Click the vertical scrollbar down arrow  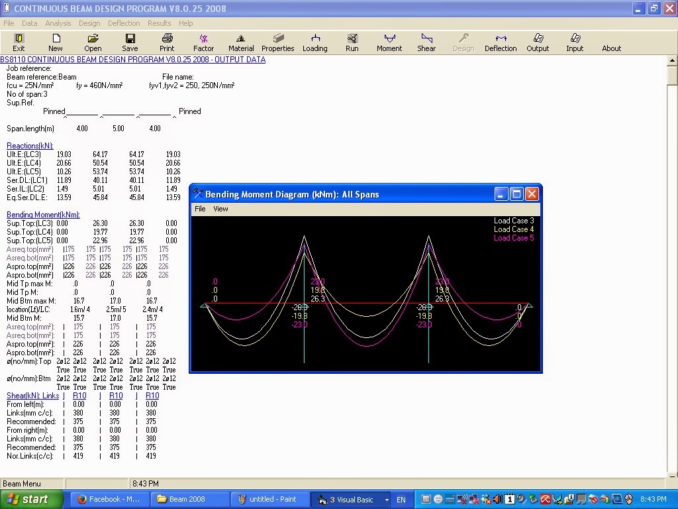tap(672, 473)
